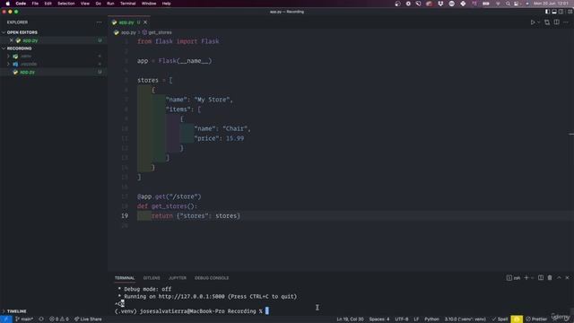This screenshot has height=323, width=574.
Task: Split the terminal with the split icon
Action: [x=541, y=278]
